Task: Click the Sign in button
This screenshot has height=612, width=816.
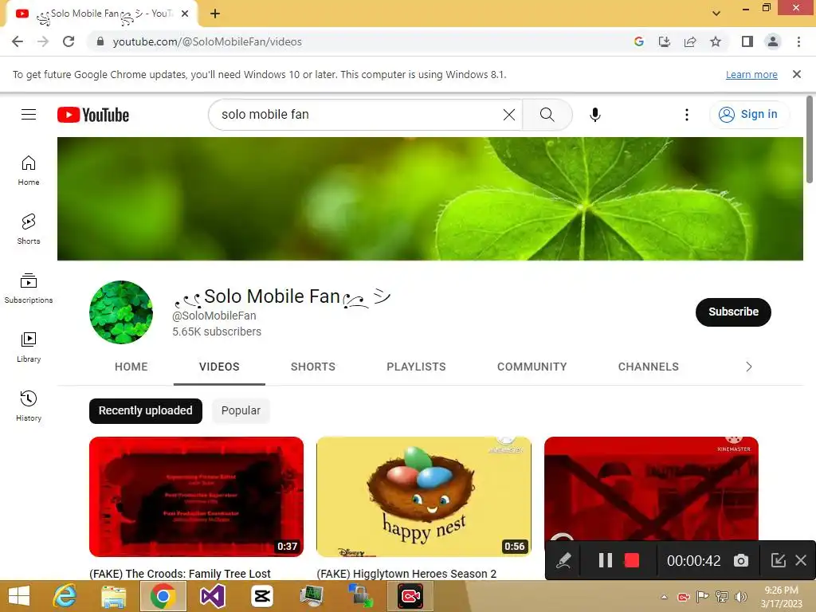Action: click(x=749, y=115)
